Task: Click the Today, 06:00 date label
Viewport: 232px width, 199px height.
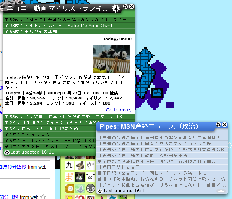Action: pos(117,39)
